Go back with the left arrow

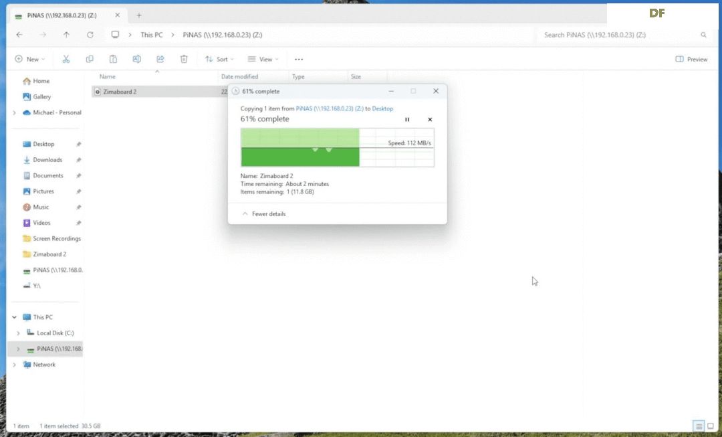[19, 35]
